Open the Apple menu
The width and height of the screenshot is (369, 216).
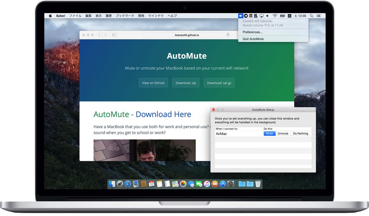[50, 16]
